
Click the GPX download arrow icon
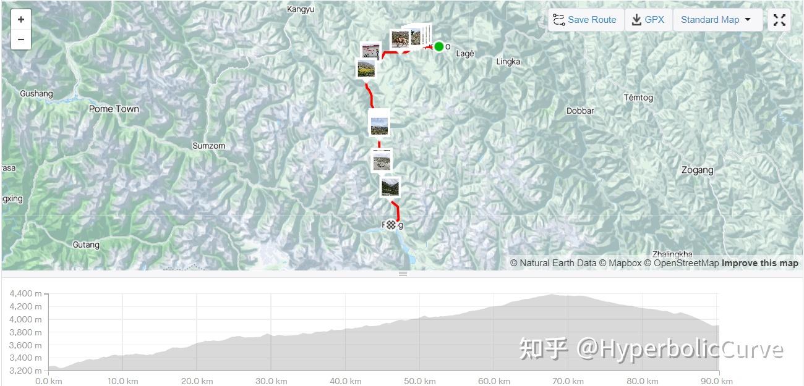click(636, 20)
